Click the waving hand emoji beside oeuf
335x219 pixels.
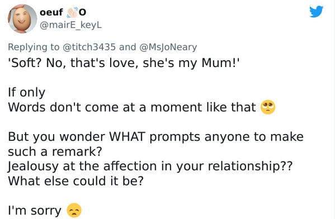click(x=72, y=12)
